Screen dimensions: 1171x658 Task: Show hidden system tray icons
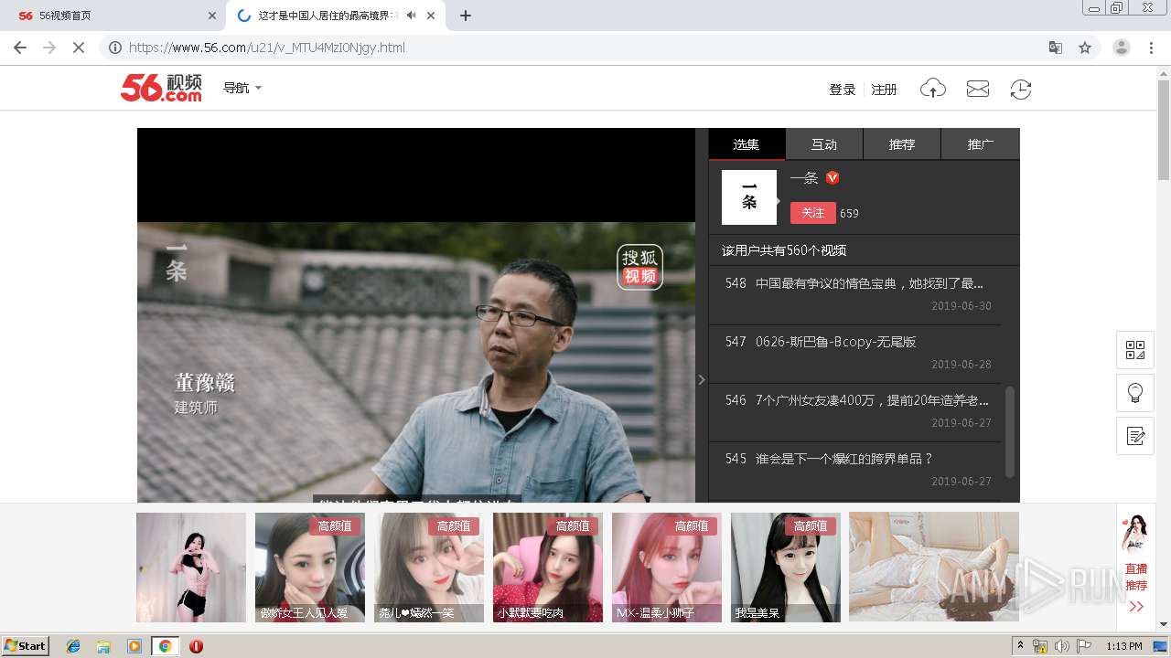pos(1021,646)
